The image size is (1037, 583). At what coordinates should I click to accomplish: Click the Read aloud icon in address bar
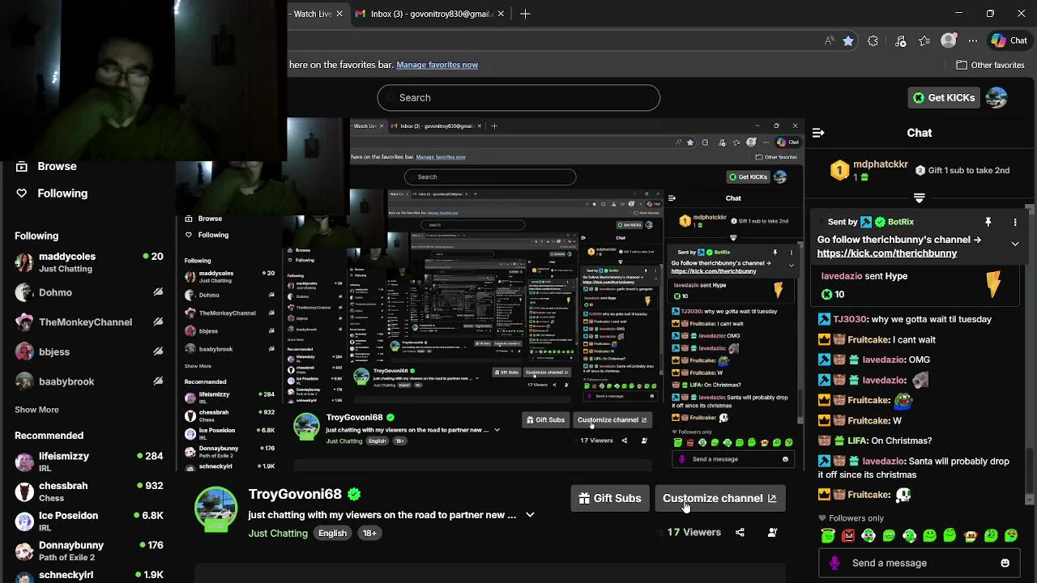click(829, 40)
